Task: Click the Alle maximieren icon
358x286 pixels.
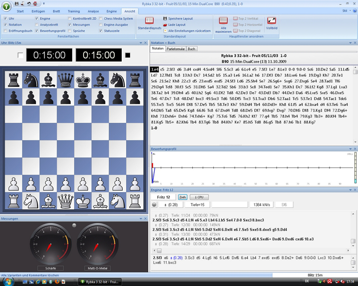Action: tap(223, 20)
